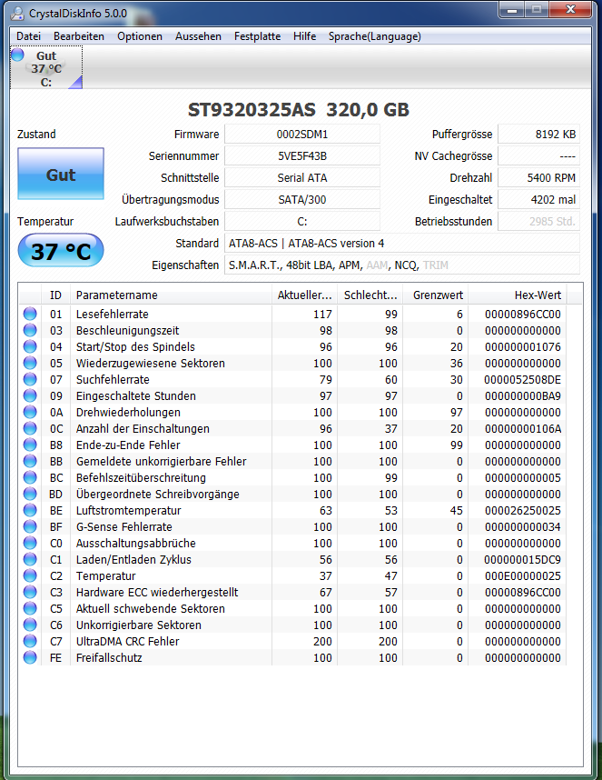The height and width of the screenshot is (780, 602).
Task: Click status orb next to Luftstromtemperatur
Action: pyautogui.click(x=31, y=511)
